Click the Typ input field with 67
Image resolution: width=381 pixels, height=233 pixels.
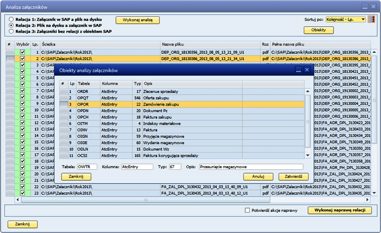(x=175, y=167)
